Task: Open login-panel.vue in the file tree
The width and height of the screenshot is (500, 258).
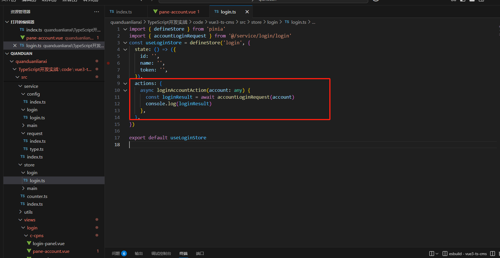Action: [x=49, y=244]
